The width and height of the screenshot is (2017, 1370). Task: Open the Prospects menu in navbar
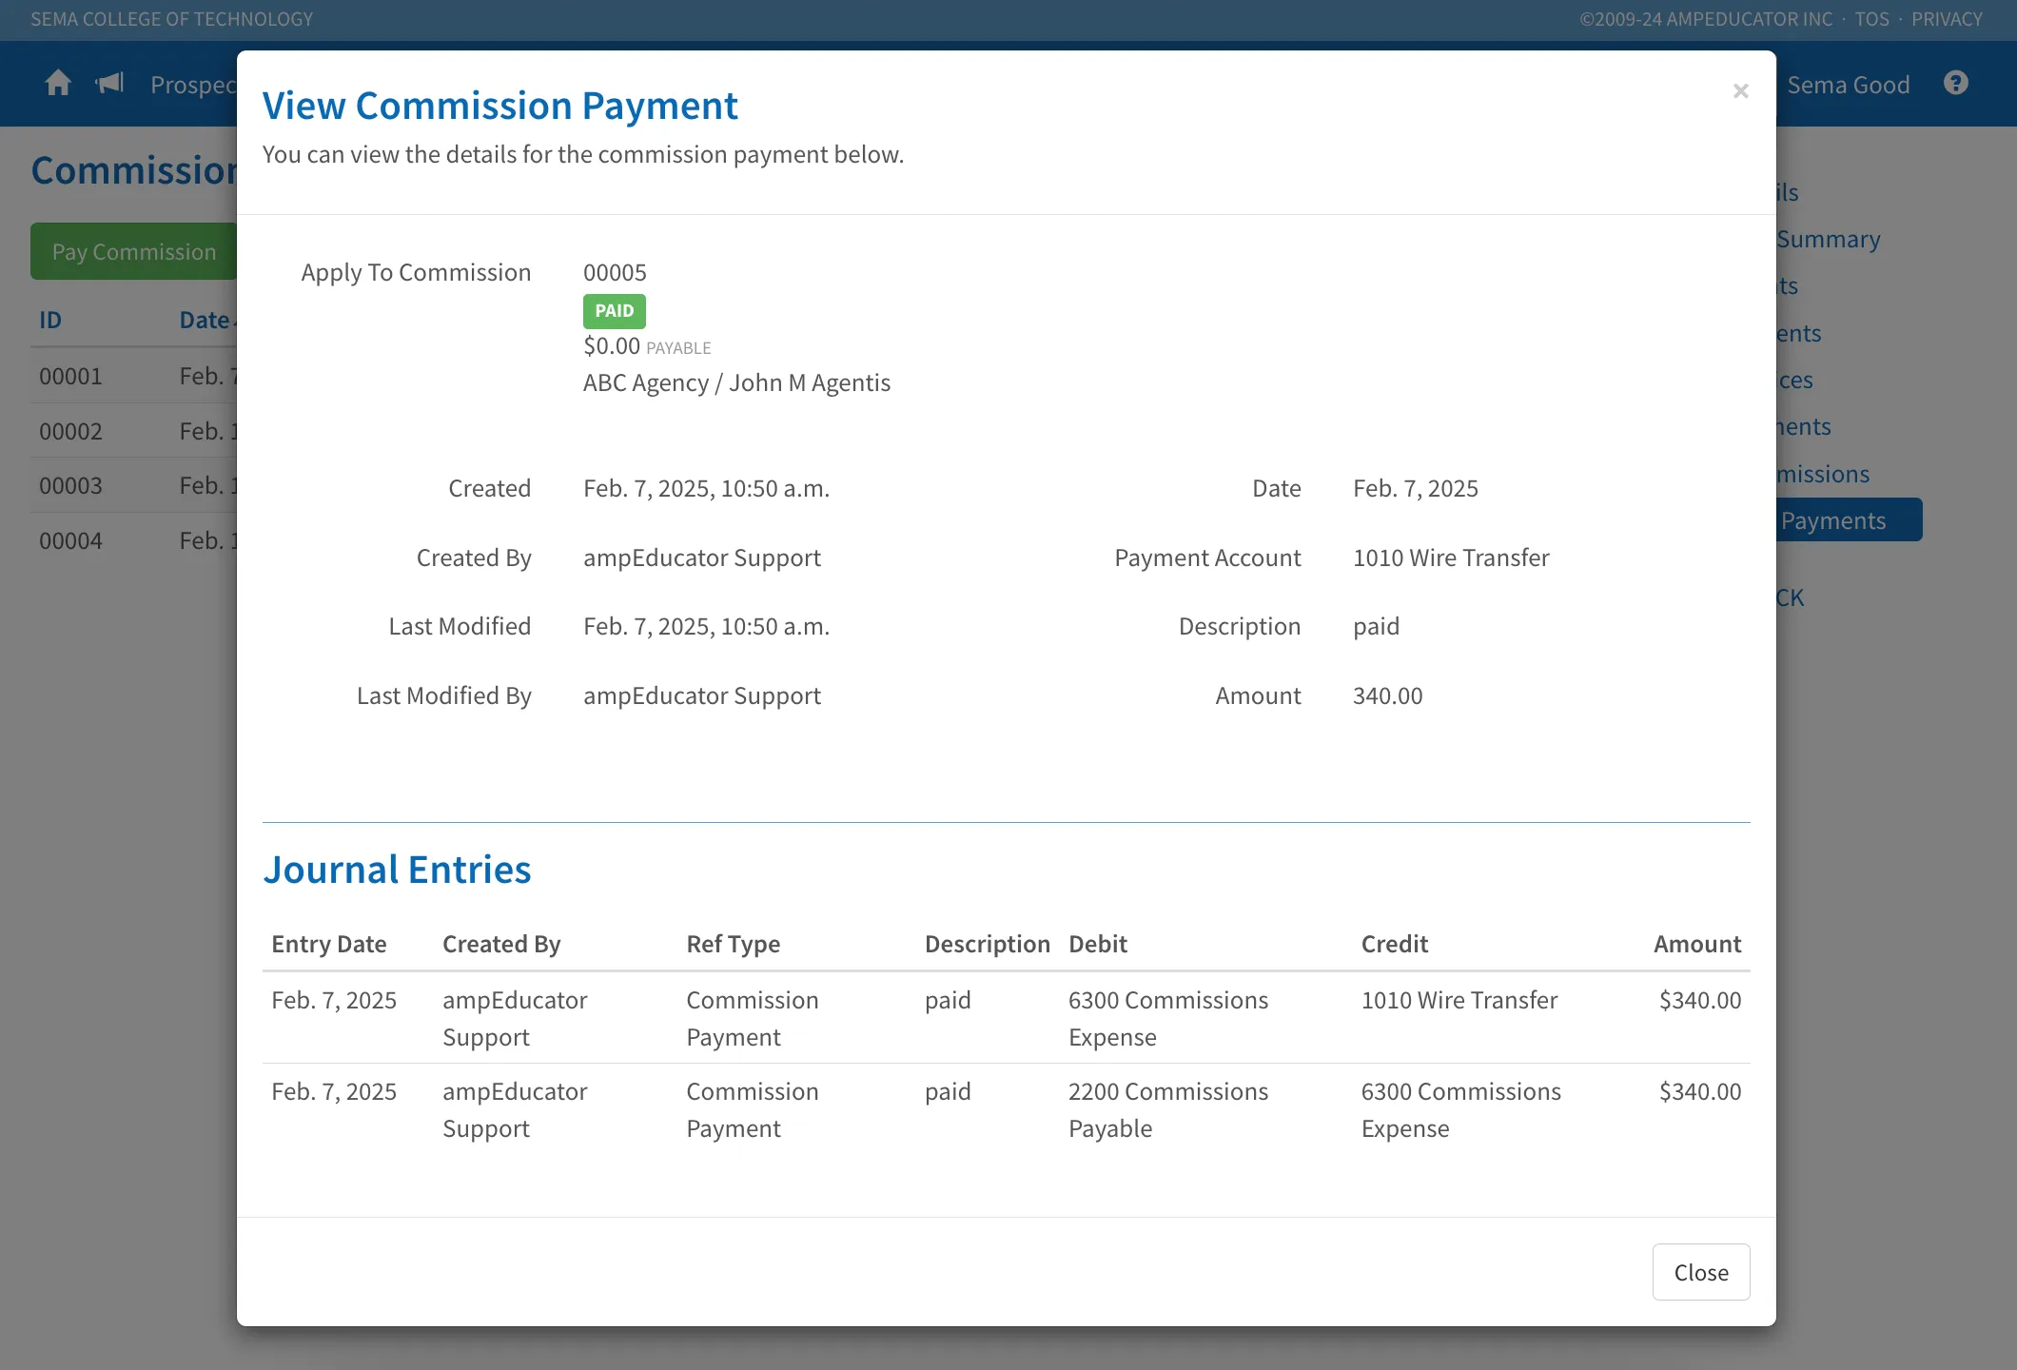tap(193, 85)
